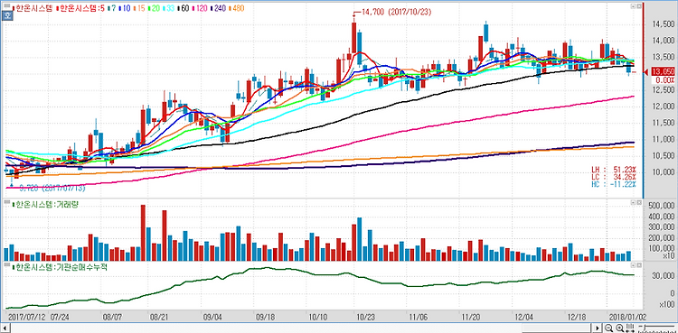Click the ×100 multiplier label
This screenshot has width=678, height=333.
667,304
